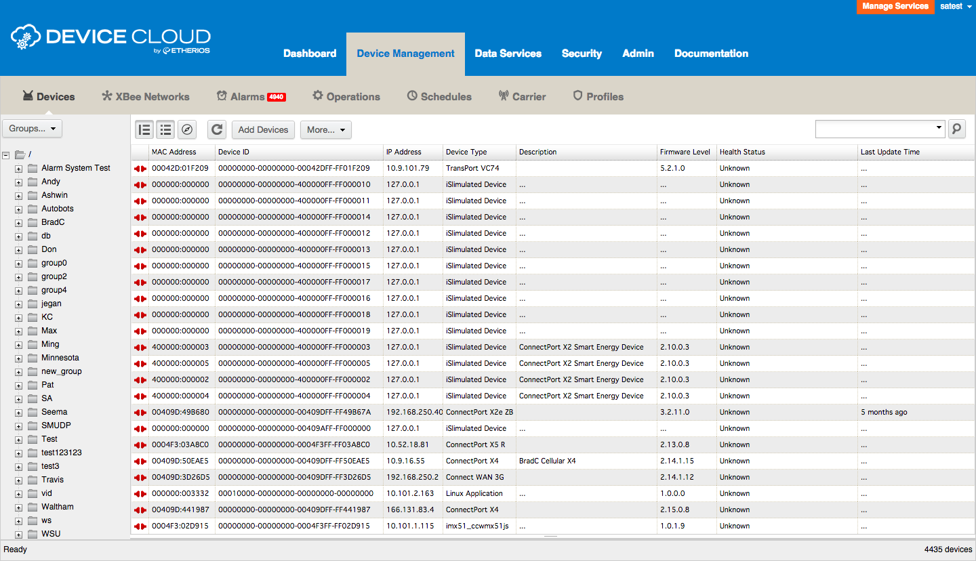Sort by Last Update Time column
This screenshot has width=976, height=561.
[915, 152]
